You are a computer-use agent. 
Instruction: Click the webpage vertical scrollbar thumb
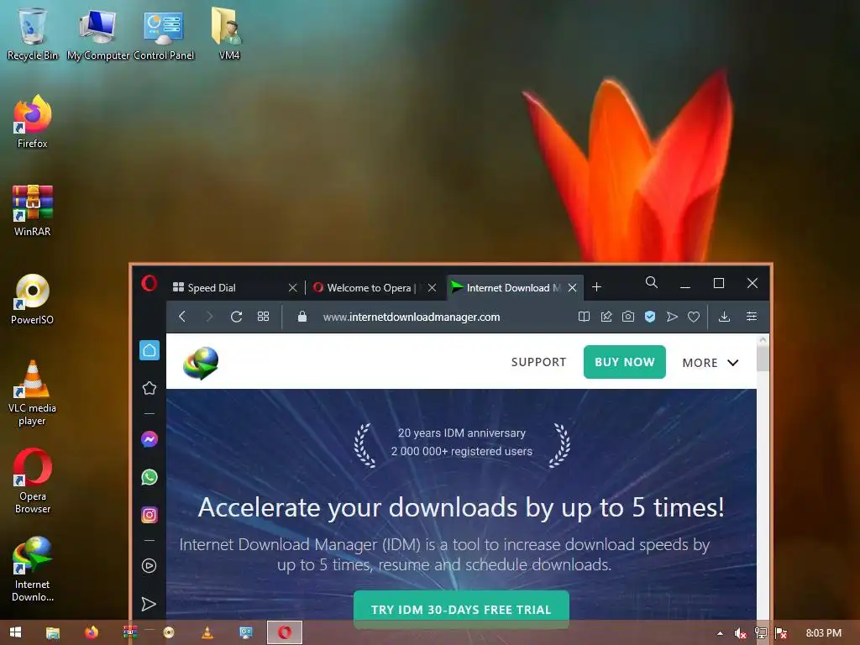pos(763,358)
